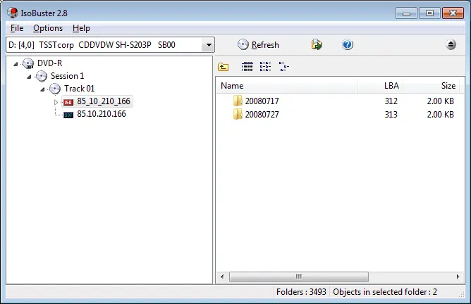
Task: Go up one folder level icon
Action: pos(224,67)
